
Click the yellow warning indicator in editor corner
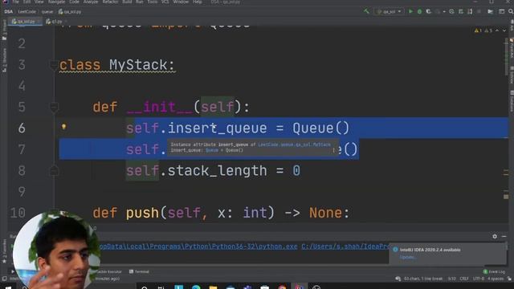(x=478, y=31)
